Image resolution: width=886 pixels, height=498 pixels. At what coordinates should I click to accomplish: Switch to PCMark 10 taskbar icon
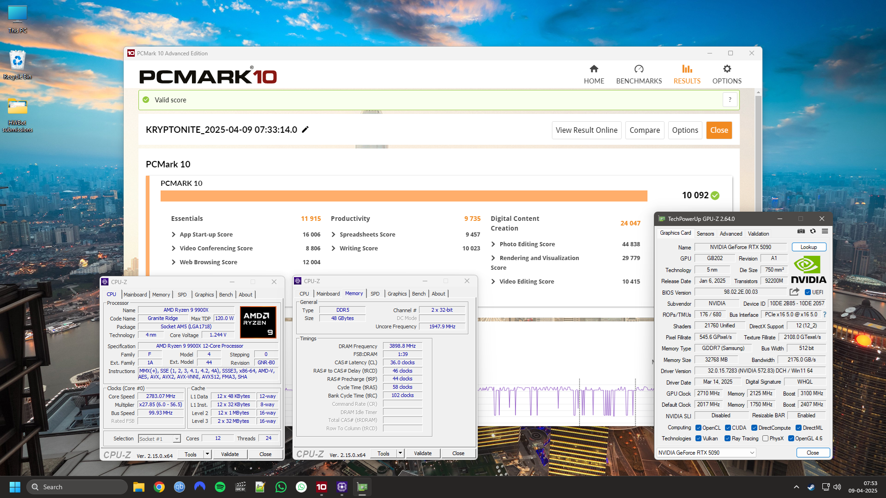322,487
